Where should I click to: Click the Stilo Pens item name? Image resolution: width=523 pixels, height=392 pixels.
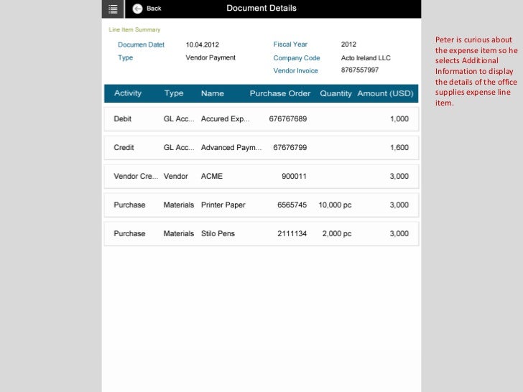(x=218, y=233)
